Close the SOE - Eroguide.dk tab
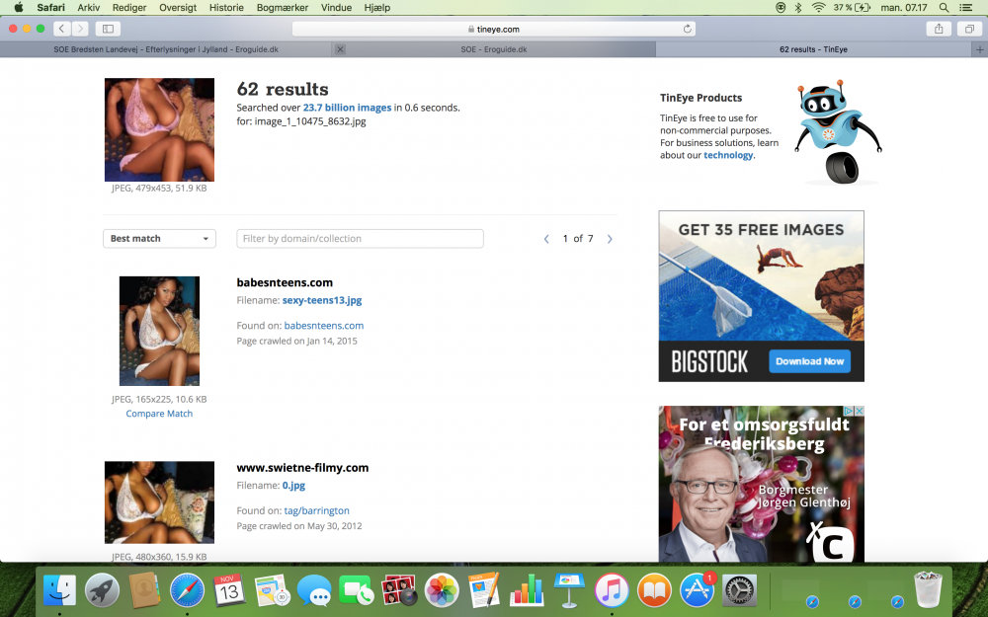The image size is (988, 617). point(340,49)
